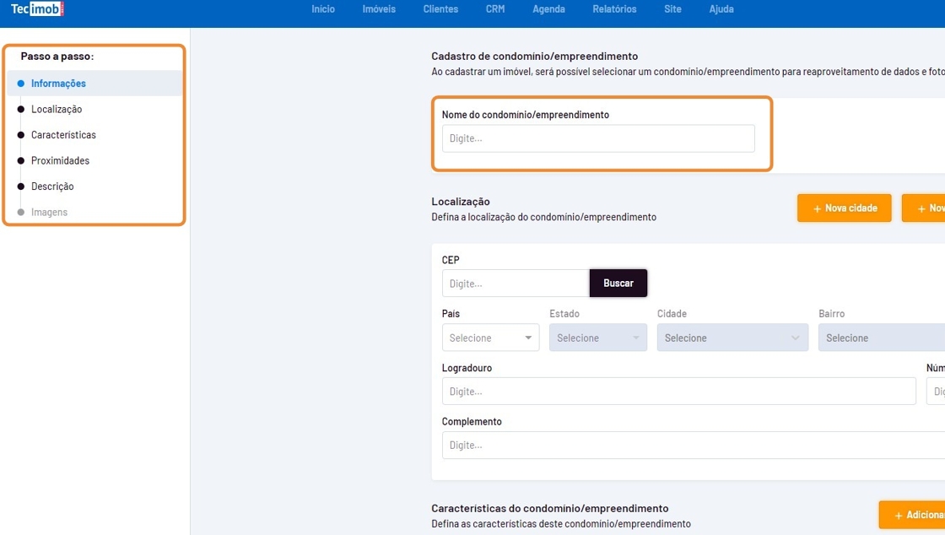Open the Relatórios menu
945x535 pixels.
pos(614,9)
